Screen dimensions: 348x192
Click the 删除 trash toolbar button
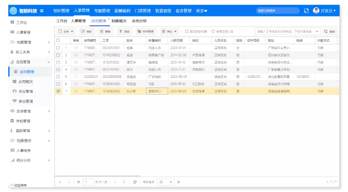(x=105, y=32)
